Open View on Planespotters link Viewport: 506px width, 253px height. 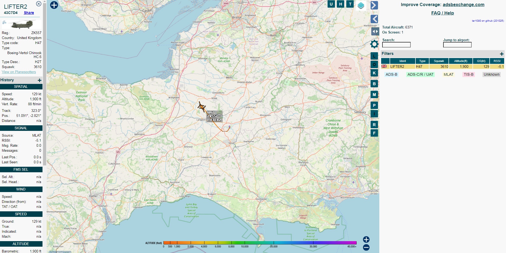tap(19, 72)
